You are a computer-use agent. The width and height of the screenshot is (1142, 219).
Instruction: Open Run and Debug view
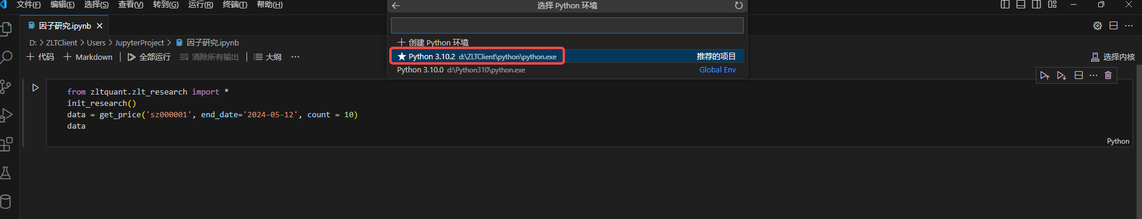click(x=7, y=115)
